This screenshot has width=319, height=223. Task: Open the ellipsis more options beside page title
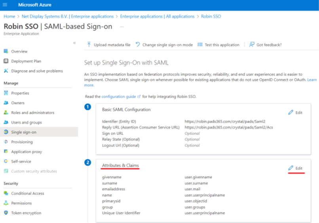pyautogui.click(x=122, y=27)
